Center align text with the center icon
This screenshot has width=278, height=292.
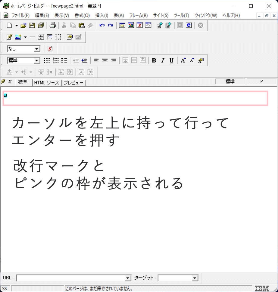point(105,60)
